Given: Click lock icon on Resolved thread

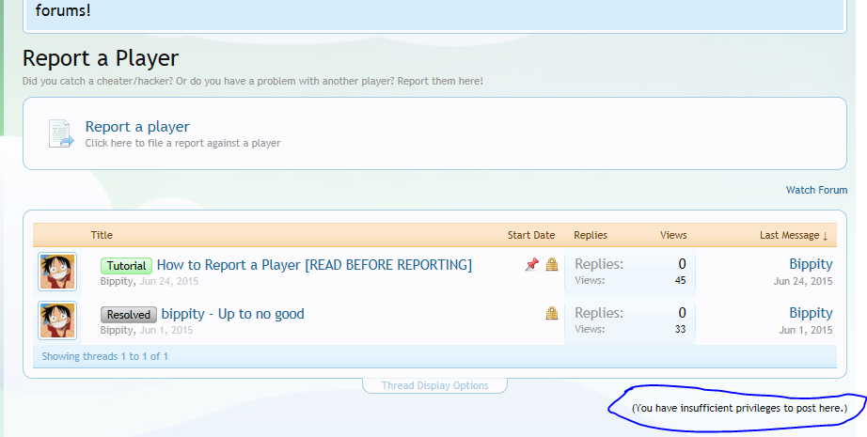Looking at the screenshot, I should click(551, 314).
